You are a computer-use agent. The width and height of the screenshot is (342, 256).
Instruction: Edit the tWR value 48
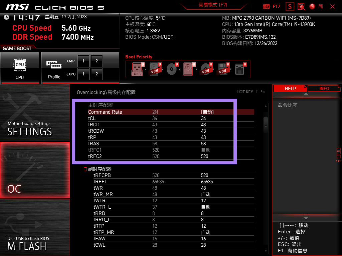click(203, 188)
